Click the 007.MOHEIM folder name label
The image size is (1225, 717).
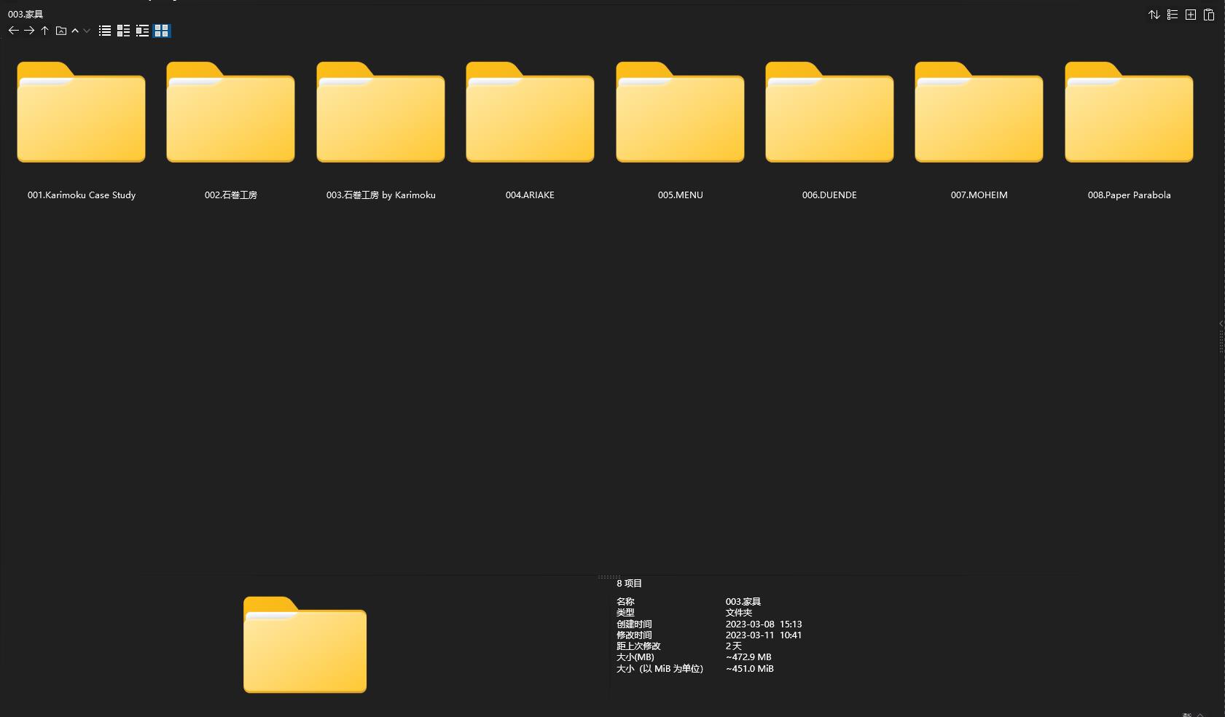click(x=979, y=195)
